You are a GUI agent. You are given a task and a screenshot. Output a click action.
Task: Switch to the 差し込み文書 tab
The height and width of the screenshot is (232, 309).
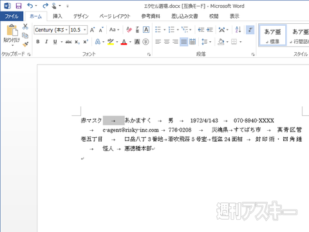(x=185, y=16)
